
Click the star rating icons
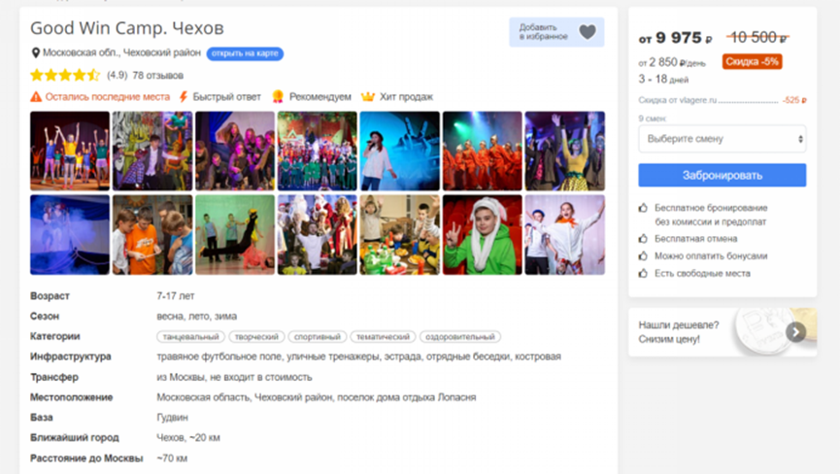65,75
